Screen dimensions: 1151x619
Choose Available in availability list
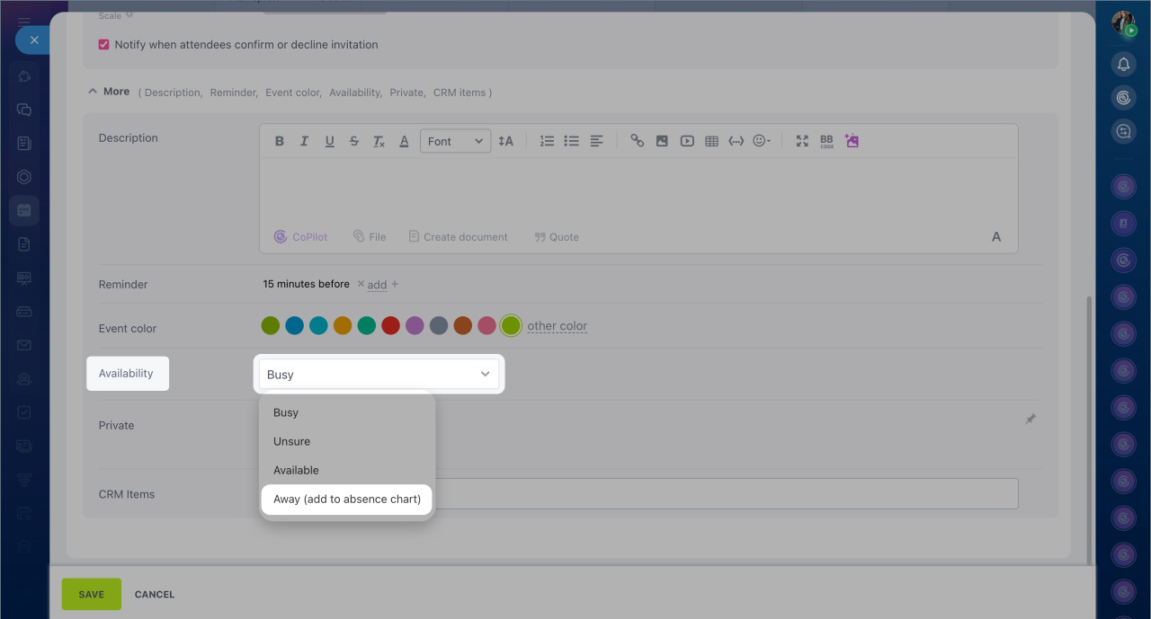coord(297,470)
